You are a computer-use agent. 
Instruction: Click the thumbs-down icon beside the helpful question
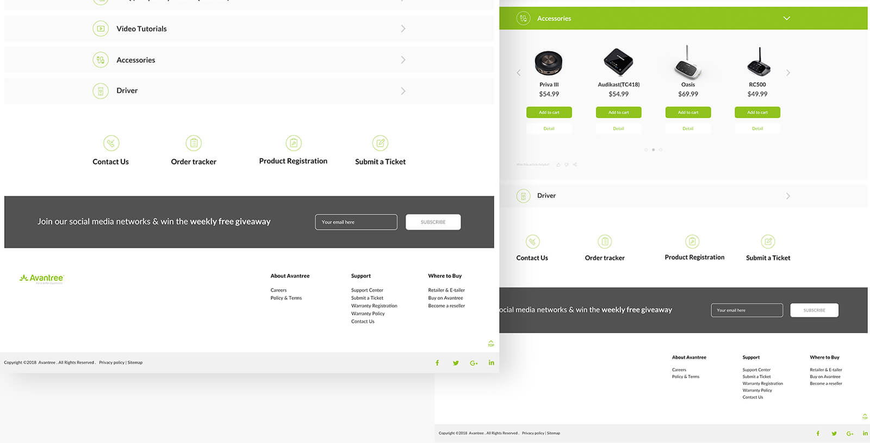pos(567,164)
